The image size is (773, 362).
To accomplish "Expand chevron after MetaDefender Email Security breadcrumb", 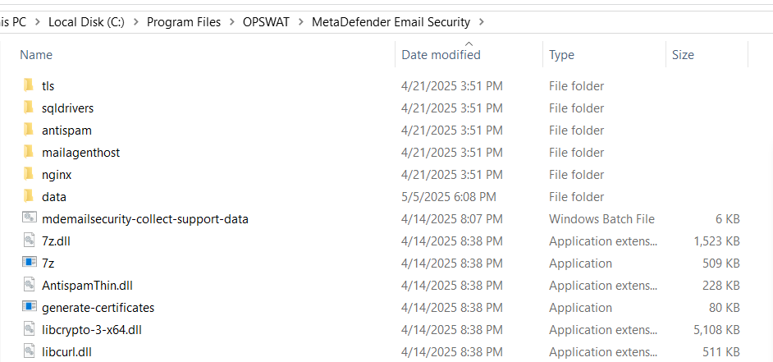I will coord(482,22).
